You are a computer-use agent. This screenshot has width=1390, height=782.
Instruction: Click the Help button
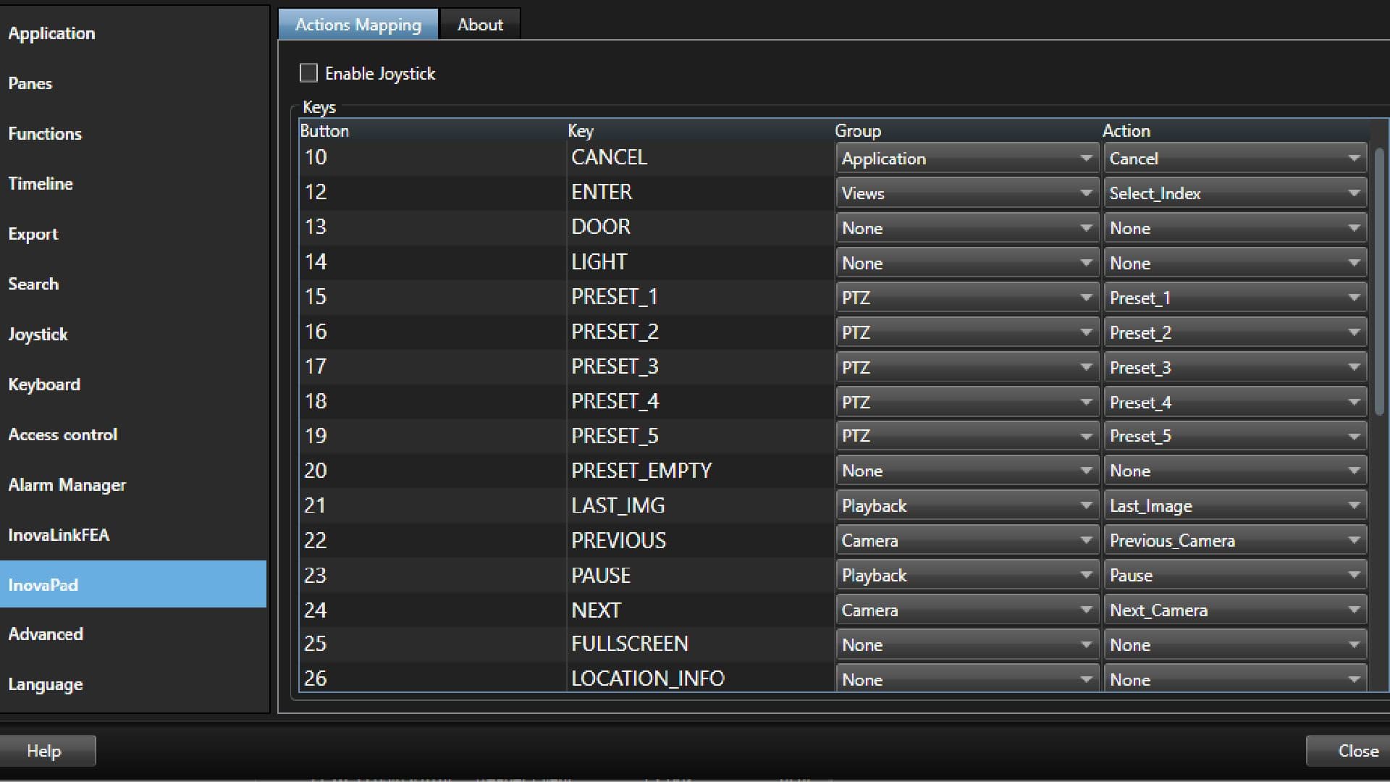pos(45,751)
